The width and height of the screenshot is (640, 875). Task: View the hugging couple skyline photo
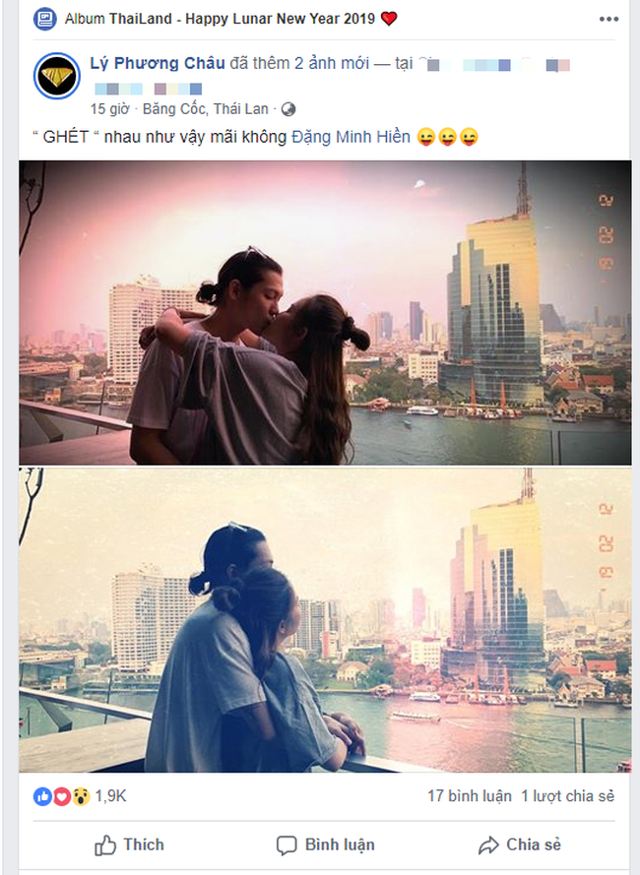point(325,620)
